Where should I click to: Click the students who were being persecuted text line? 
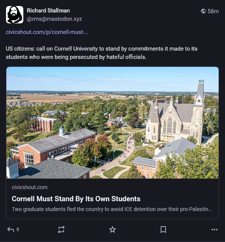coord(76,57)
